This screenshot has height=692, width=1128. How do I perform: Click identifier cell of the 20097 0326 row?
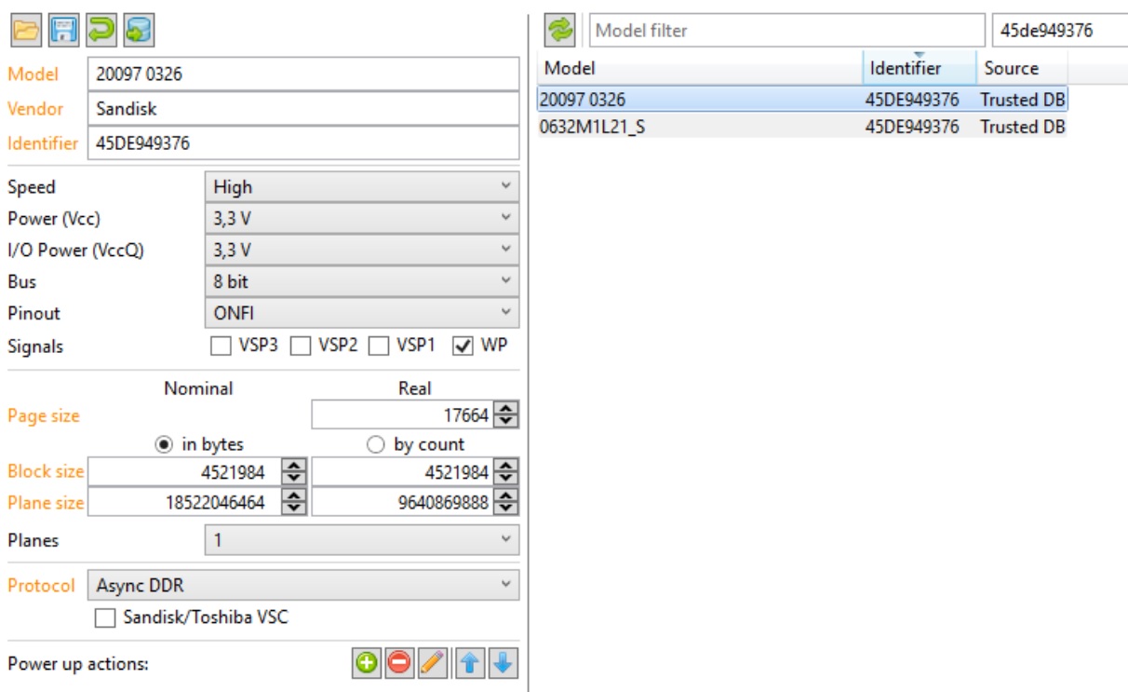tap(912, 100)
